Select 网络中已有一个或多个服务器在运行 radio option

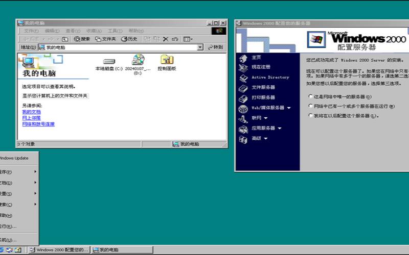pyautogui.click(x=310, y=106)
